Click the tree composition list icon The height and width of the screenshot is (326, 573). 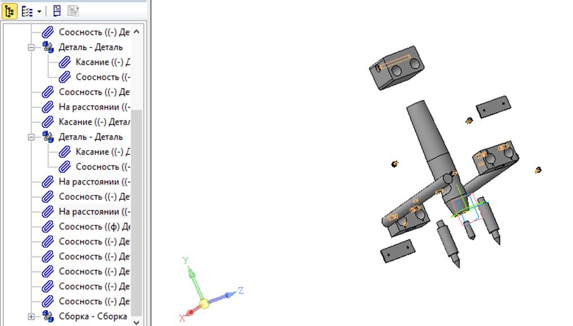[27, 11]
